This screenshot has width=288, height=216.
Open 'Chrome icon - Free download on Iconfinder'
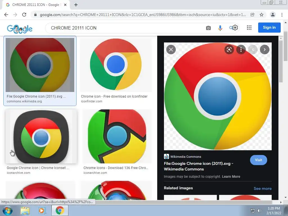pyautogui.click(x=114, y=96)
